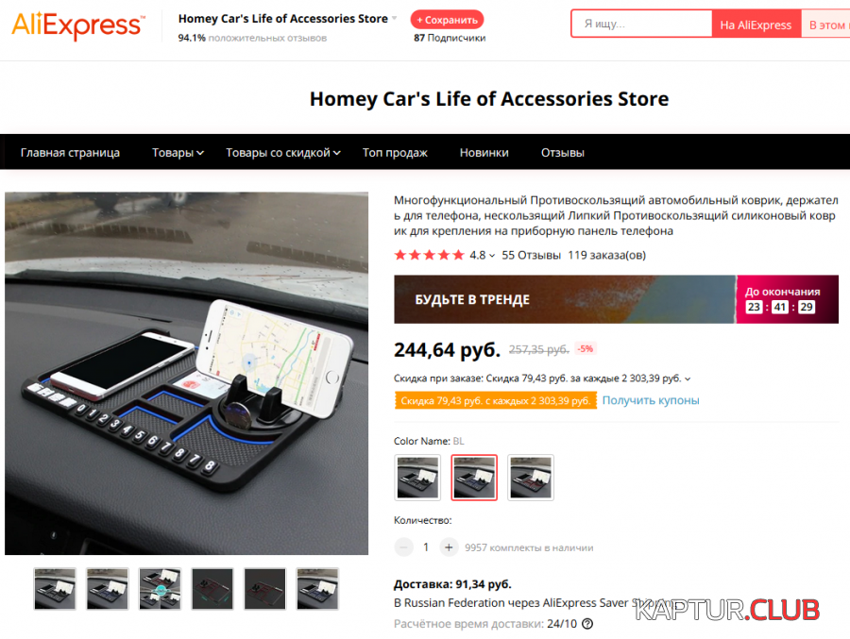Click the five-star rating icons
850x639 pixels.
(x=430, y=255)
